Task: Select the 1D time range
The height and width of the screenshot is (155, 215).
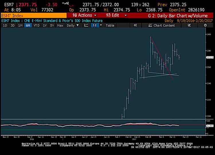Action: click(5, 25)
